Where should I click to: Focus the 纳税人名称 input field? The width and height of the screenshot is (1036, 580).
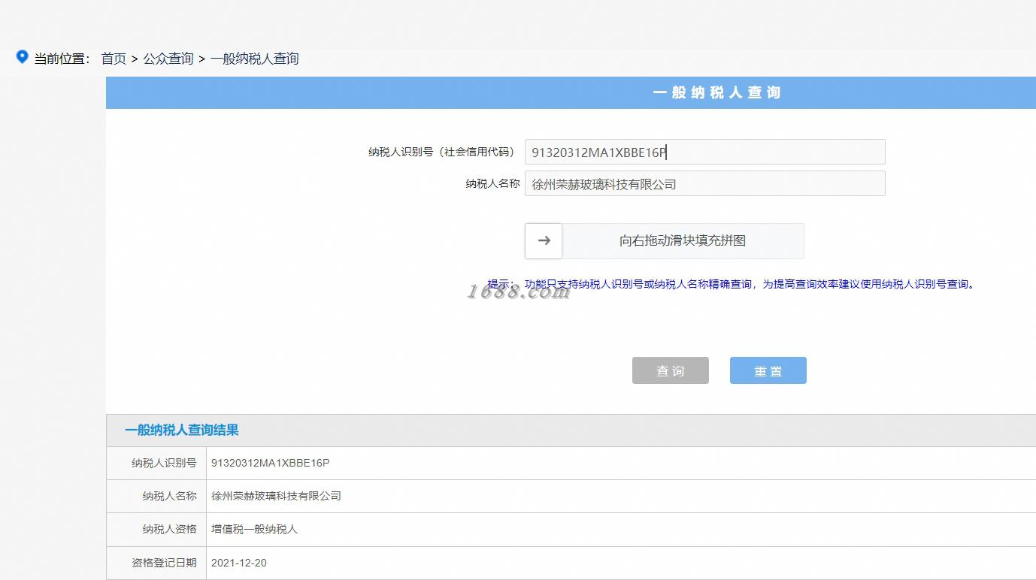(x=704, y=183)
